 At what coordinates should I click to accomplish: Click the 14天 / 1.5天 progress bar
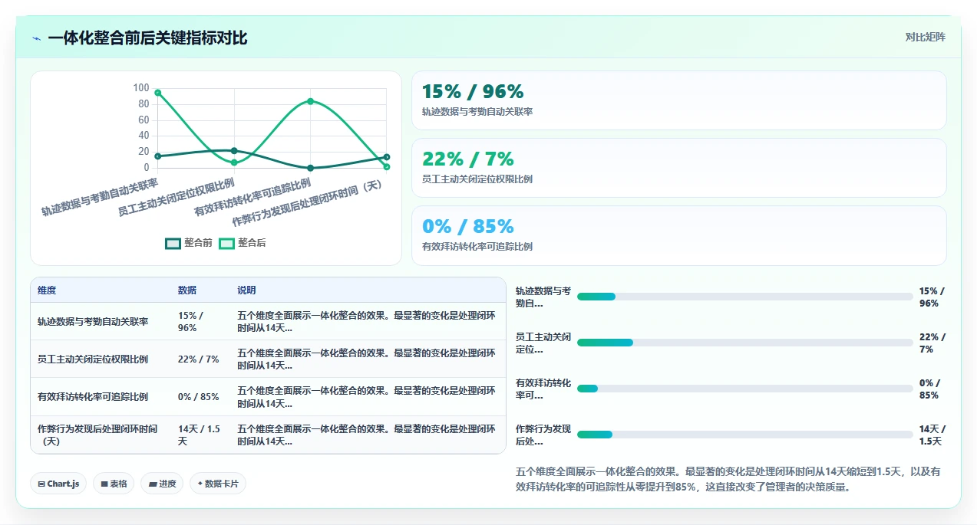click(x=745, y=435)
